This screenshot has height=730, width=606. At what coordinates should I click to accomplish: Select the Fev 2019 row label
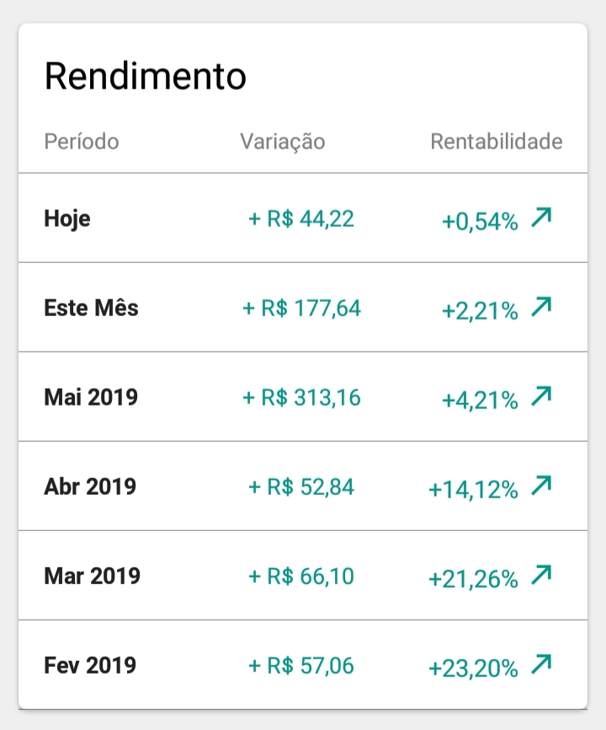[x=89, y=666]
